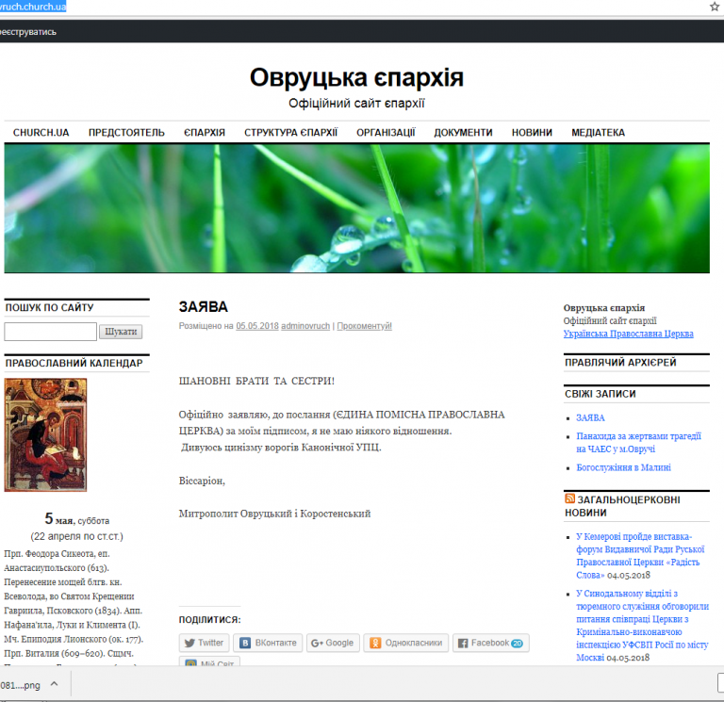Open МЕДІАТЕКА menu item

click(x=599, y=133)
